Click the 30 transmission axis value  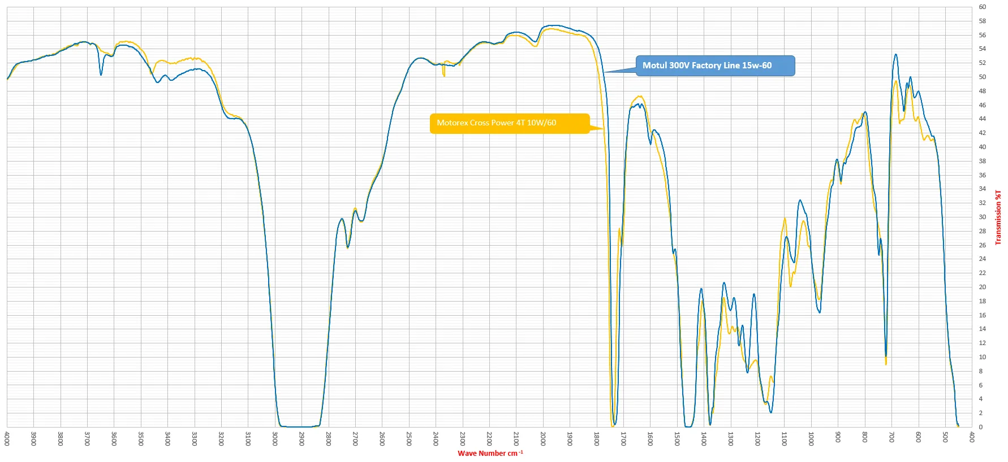click(x=983, y=217)
